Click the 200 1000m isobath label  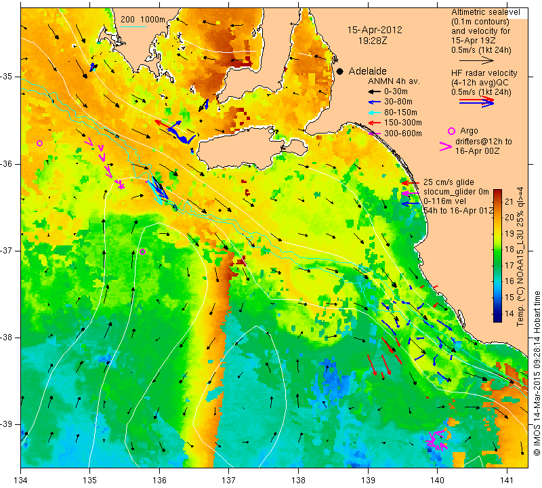click(x=143, y=20)
